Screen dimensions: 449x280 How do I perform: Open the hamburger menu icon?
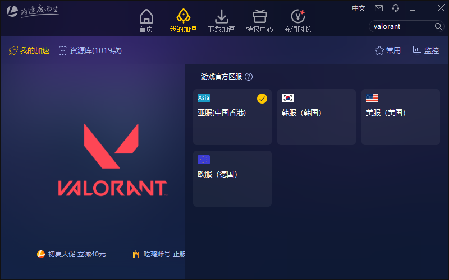(x=413, y=8)
